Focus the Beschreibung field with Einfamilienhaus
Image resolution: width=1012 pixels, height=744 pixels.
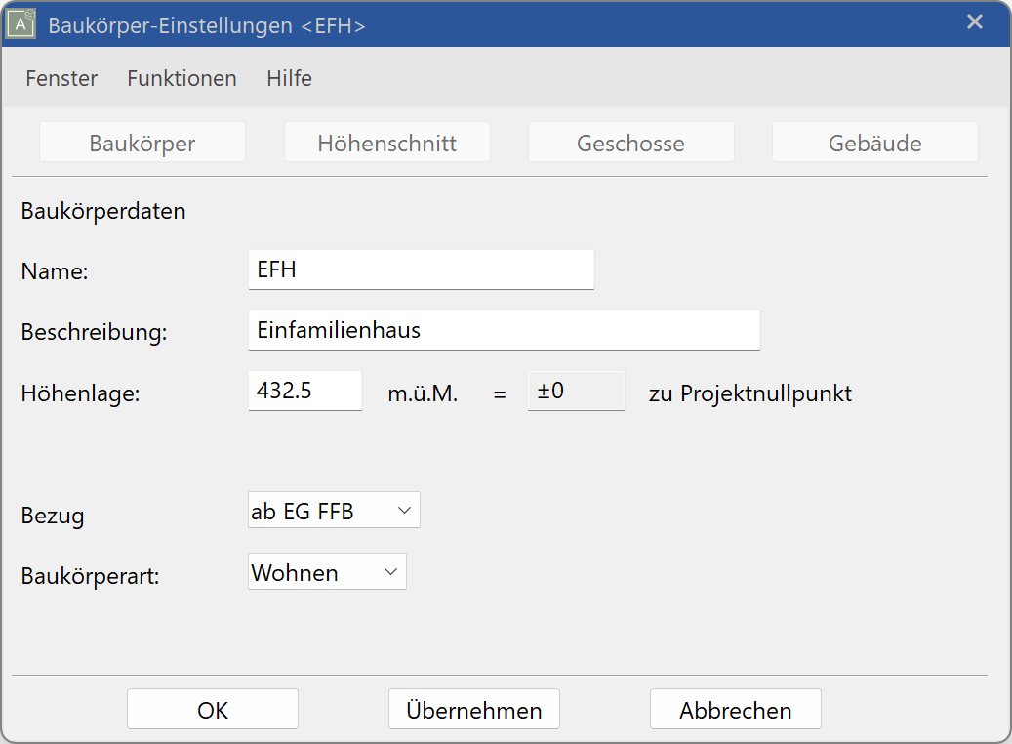504,330
